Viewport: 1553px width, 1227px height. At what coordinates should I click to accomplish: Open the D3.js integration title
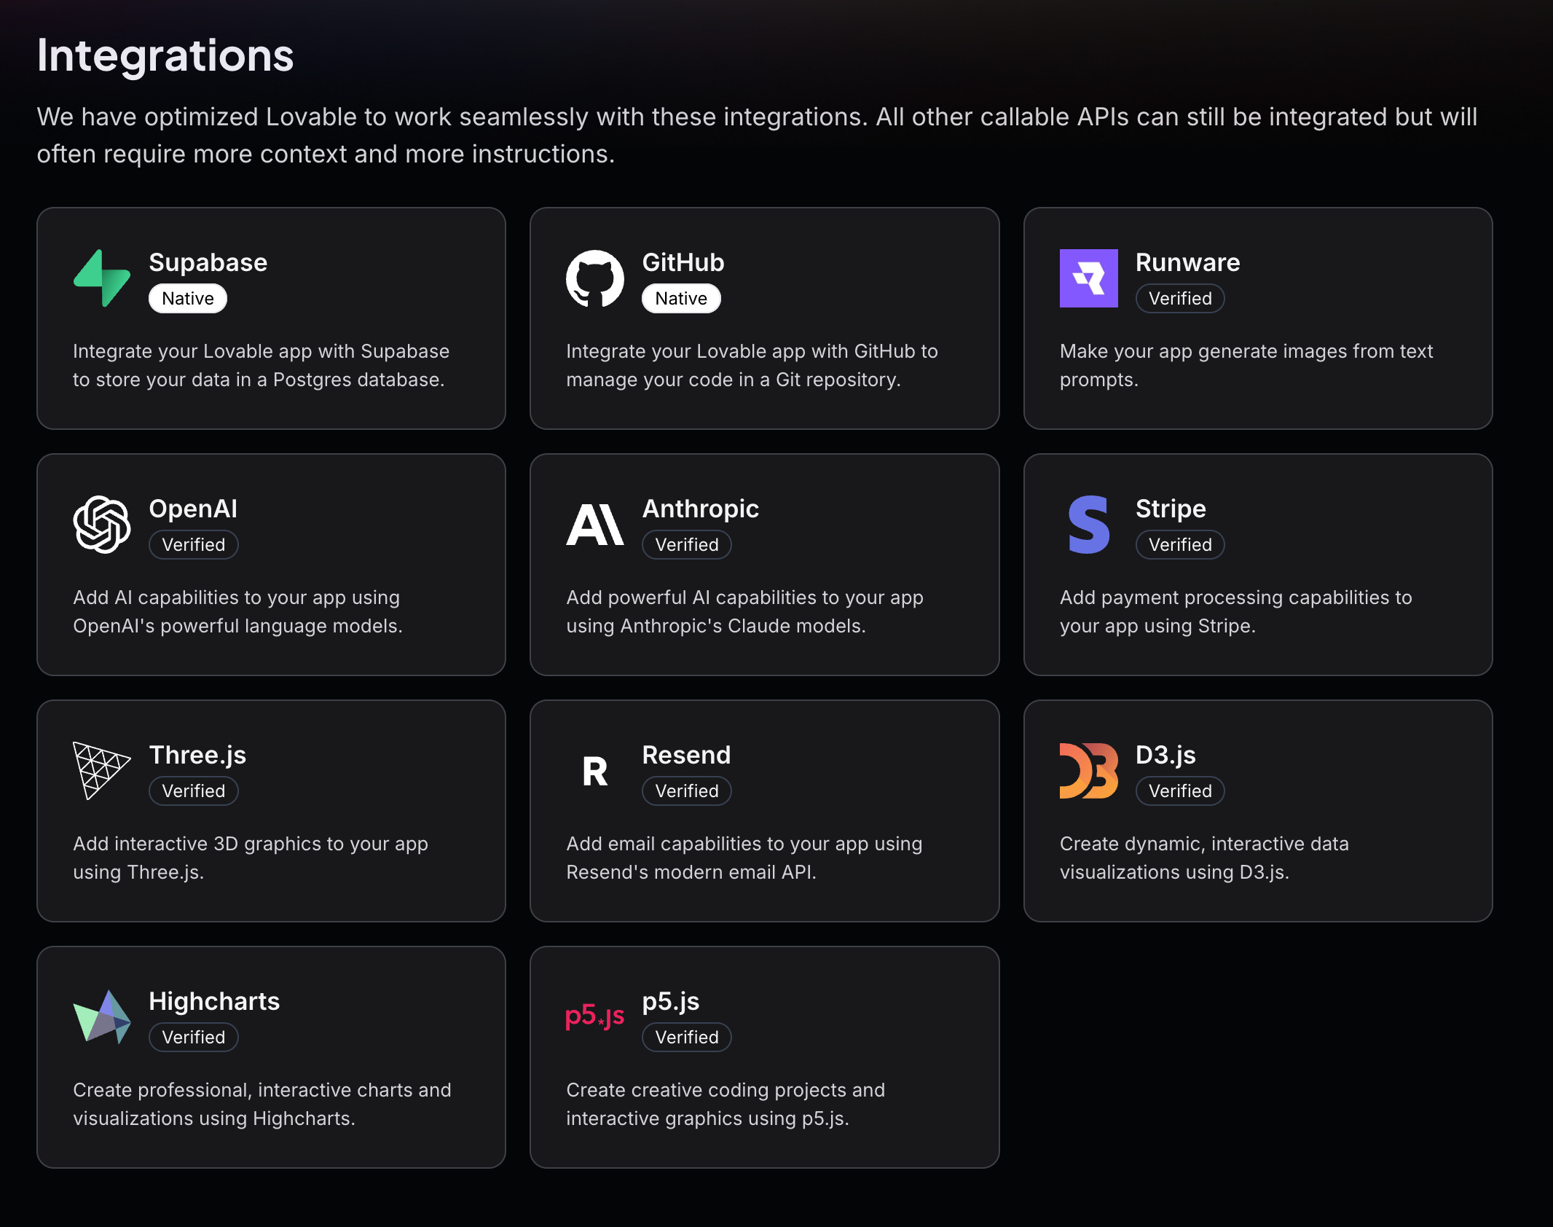(1165, 755)
